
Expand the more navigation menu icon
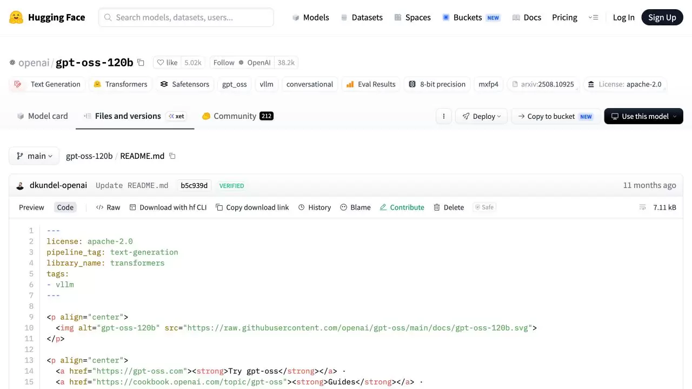coord(593,17)
